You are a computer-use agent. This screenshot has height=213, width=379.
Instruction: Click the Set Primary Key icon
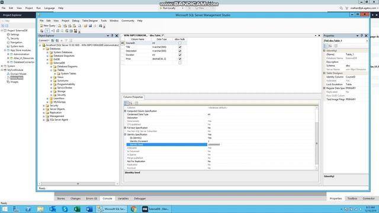coord(47,31)
